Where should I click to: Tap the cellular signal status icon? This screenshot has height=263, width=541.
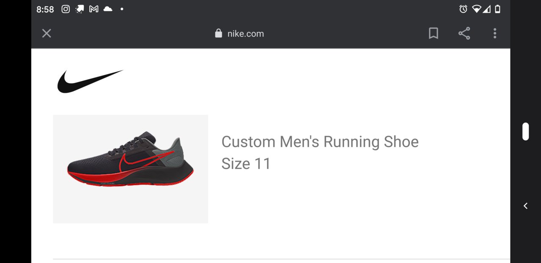click(x=486, y=9)
